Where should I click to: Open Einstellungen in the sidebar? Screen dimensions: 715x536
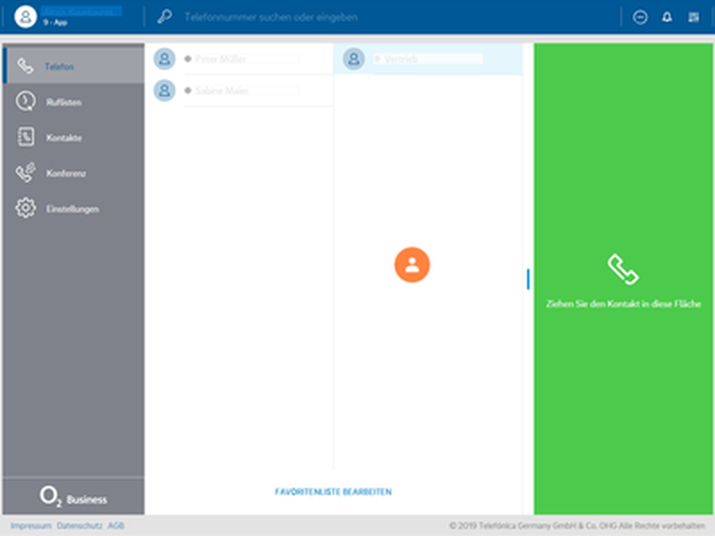click(74, 208)
